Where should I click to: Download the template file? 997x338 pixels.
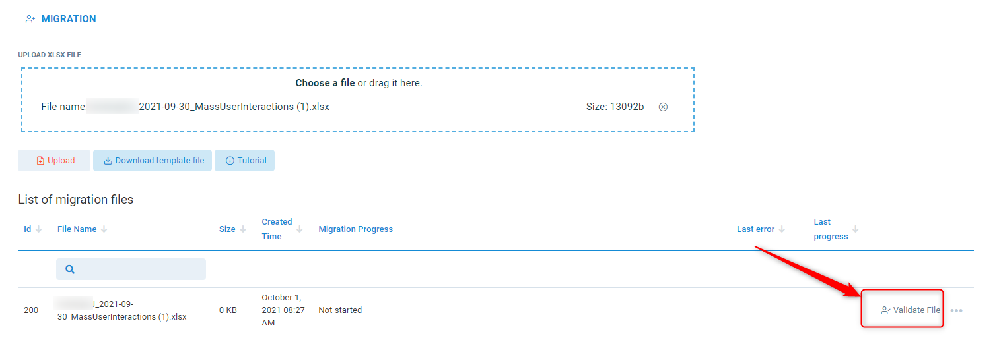click(153, 161)
